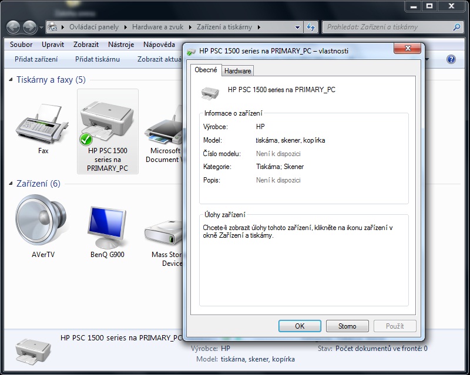Click the Forward navigation arrow

(x=30, y=27)
